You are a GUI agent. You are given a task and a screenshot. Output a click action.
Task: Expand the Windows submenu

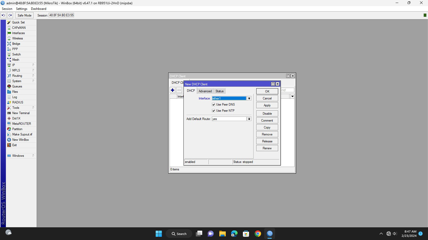(x=21, y=156)
